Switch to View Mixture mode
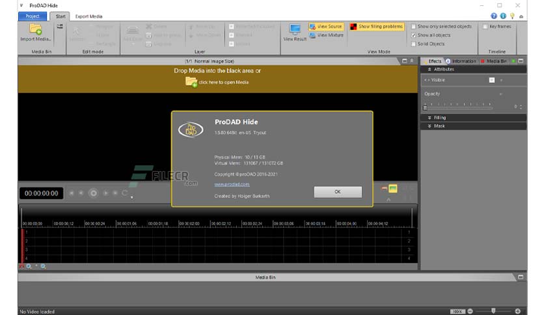 tap(326, 35)
